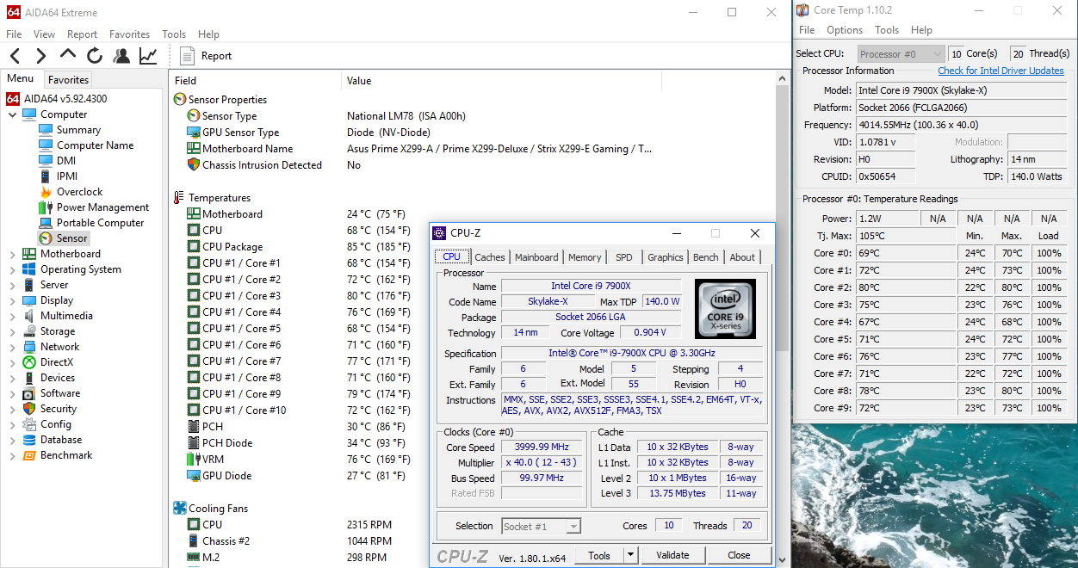This screenshot has width=1078, height=568.
Task: Click the CPU-Z Validate button
Action: click(672, 555)
